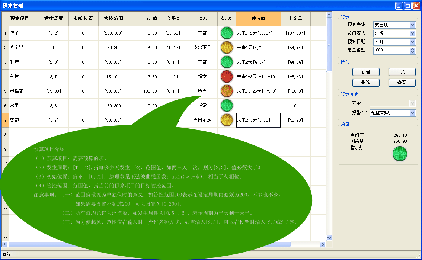Click the 查看 button
The height and width of the screenshot is (260, 422).
pos(402,83)
